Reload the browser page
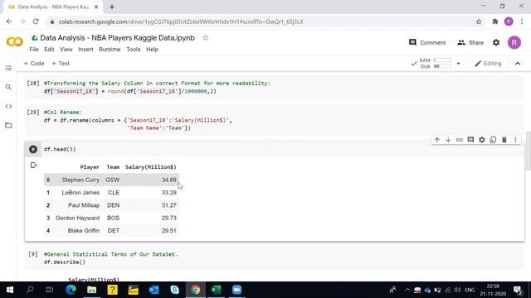 coord(36,22)
